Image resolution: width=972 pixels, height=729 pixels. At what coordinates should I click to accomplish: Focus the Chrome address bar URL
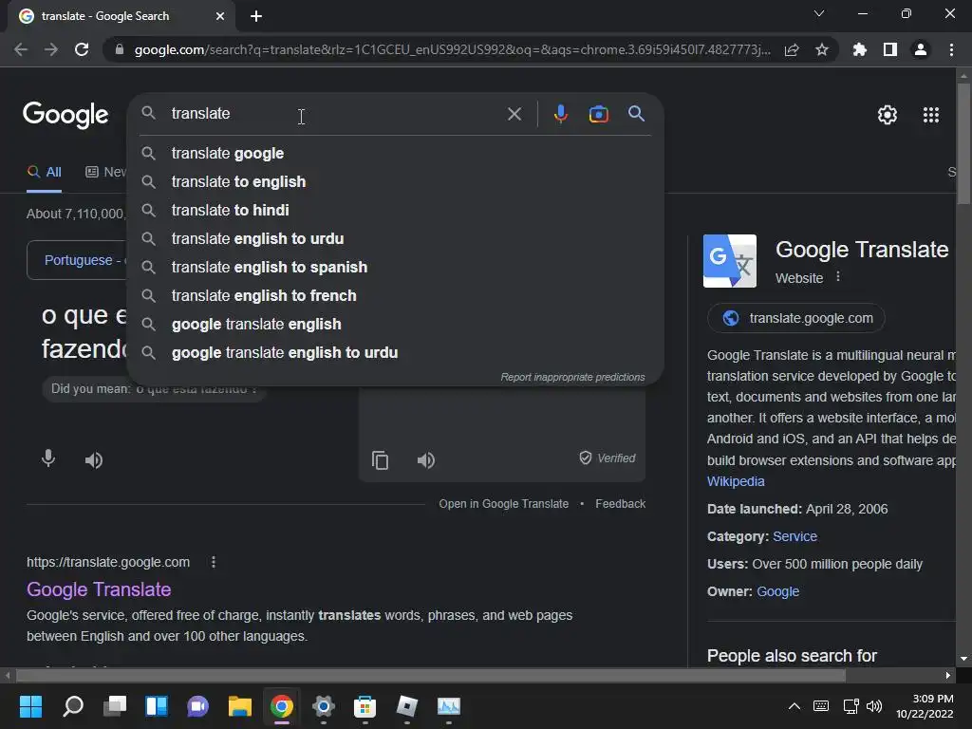(x=453, y=49)
